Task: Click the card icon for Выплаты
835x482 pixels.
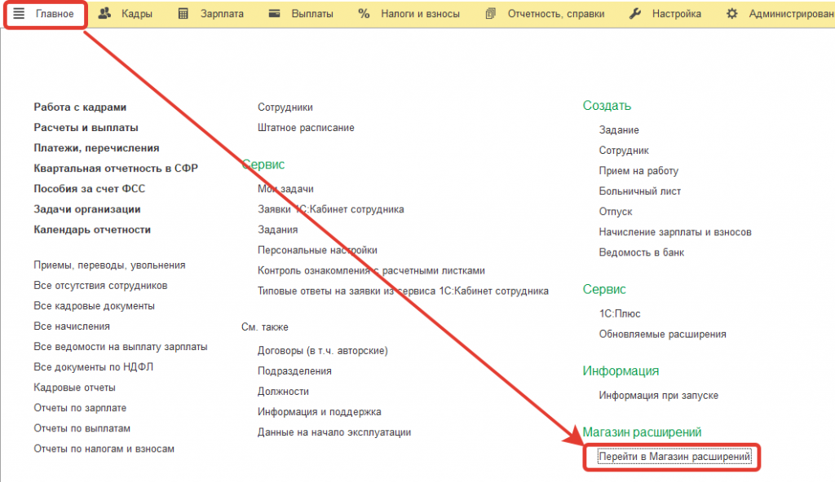Action: click(x=274, y=13)
